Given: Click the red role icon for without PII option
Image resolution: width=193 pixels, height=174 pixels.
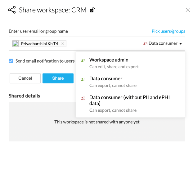Looking at the screenshot, I should 83,98.
